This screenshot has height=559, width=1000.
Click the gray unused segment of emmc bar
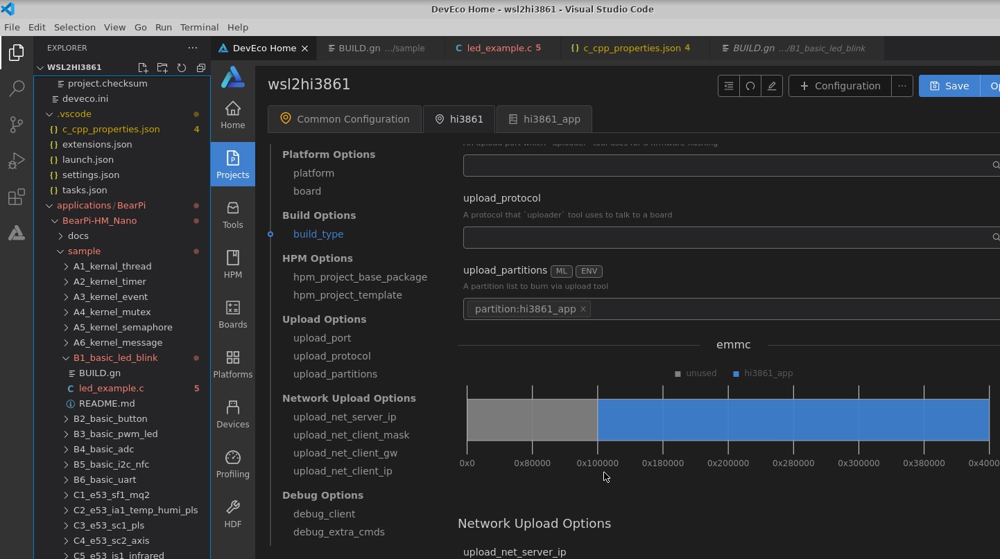tap(532, 420)
